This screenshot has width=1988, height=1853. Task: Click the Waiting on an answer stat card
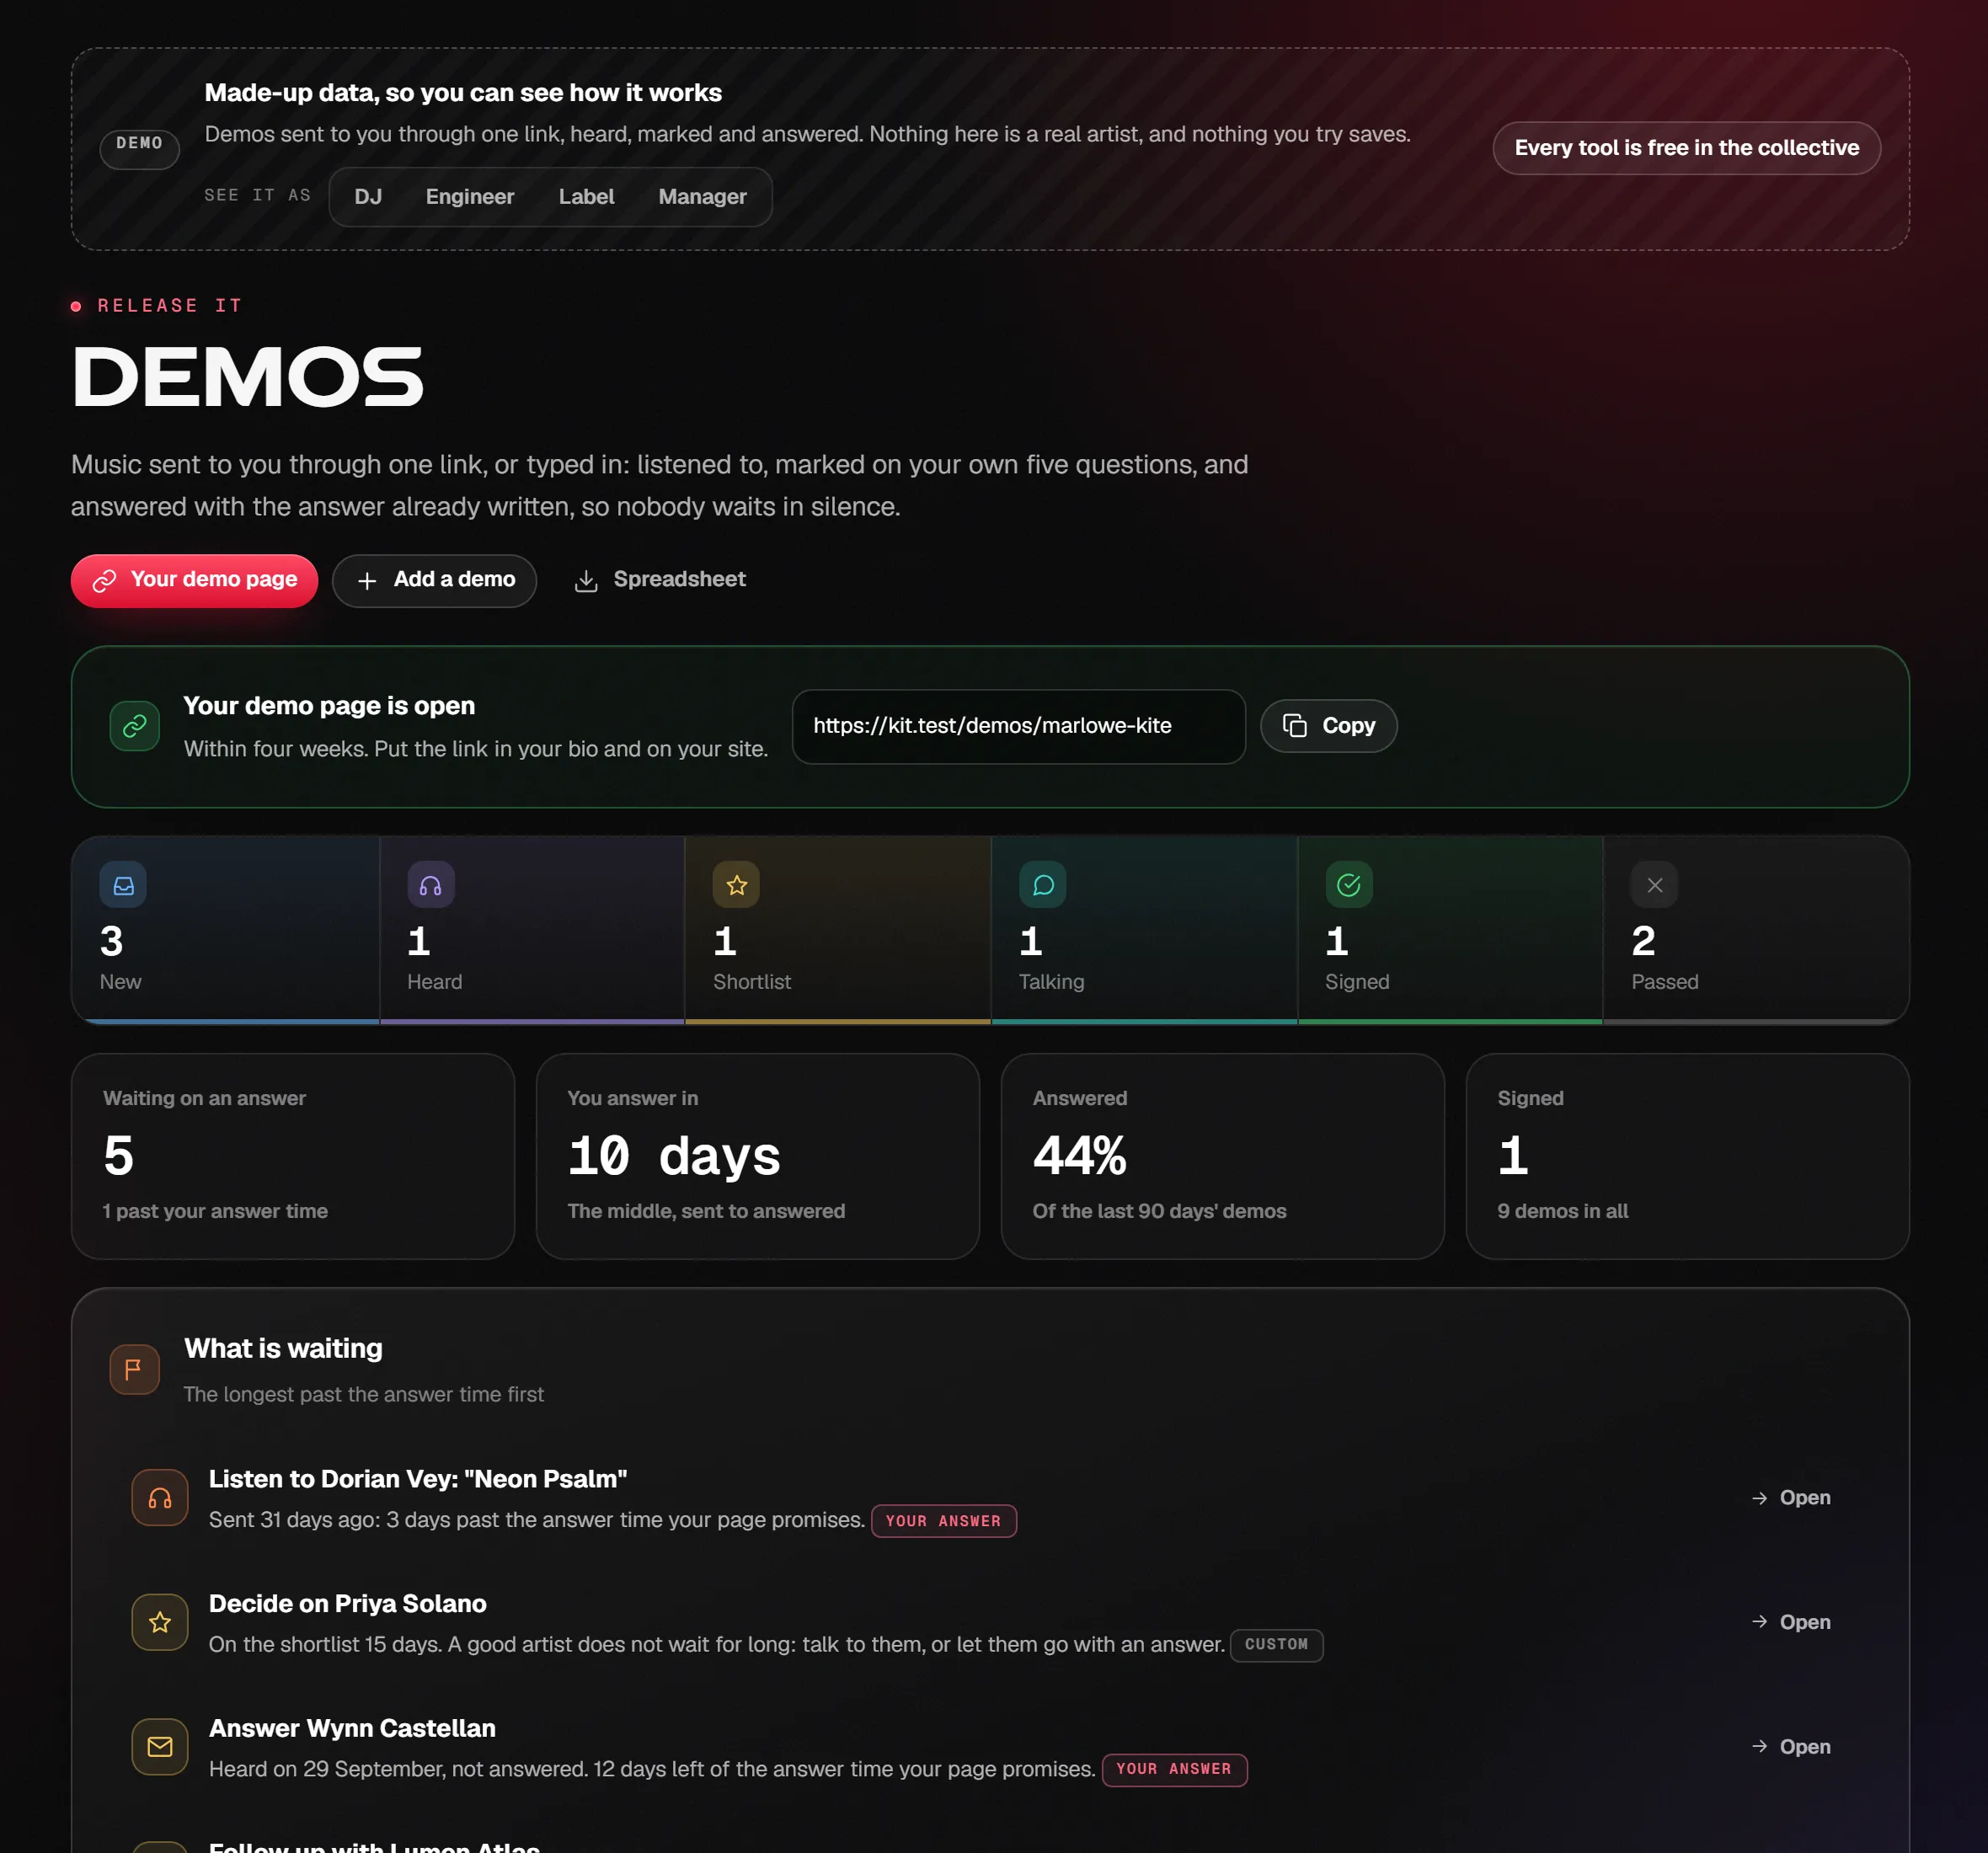(x=293, y=1155)
